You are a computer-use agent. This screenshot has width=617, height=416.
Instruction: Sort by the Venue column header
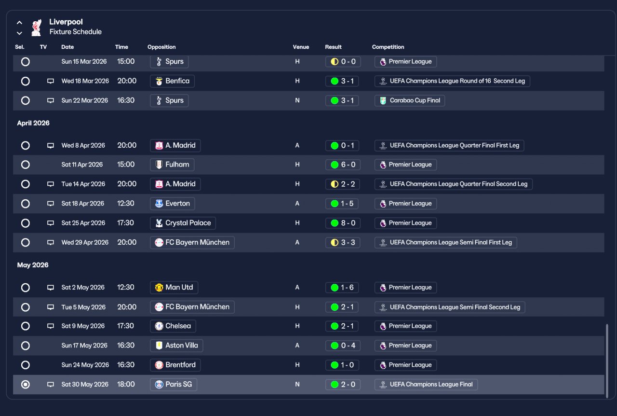pos(301,47)
